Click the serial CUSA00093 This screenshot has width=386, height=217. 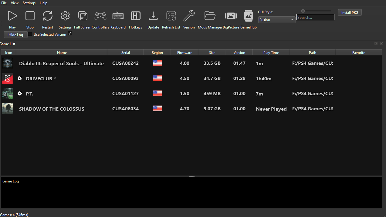click(125, 78)
